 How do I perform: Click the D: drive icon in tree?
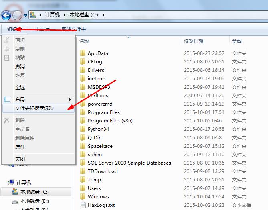click(x=15, y=202)
